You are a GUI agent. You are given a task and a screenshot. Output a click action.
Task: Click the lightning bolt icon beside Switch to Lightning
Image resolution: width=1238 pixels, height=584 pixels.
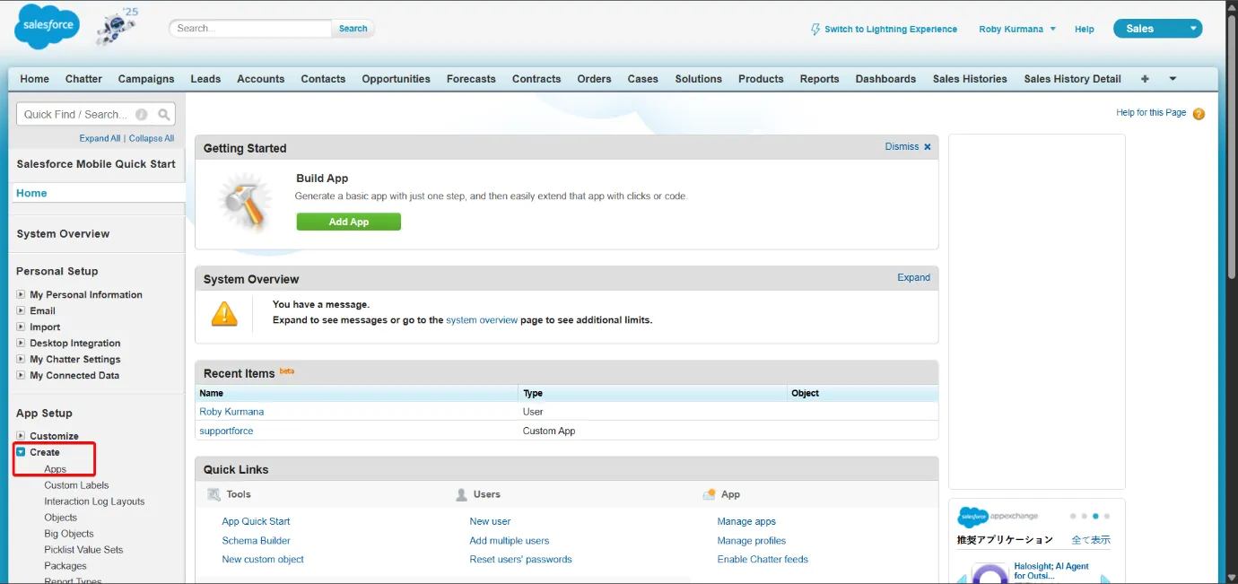click(815, 29)
